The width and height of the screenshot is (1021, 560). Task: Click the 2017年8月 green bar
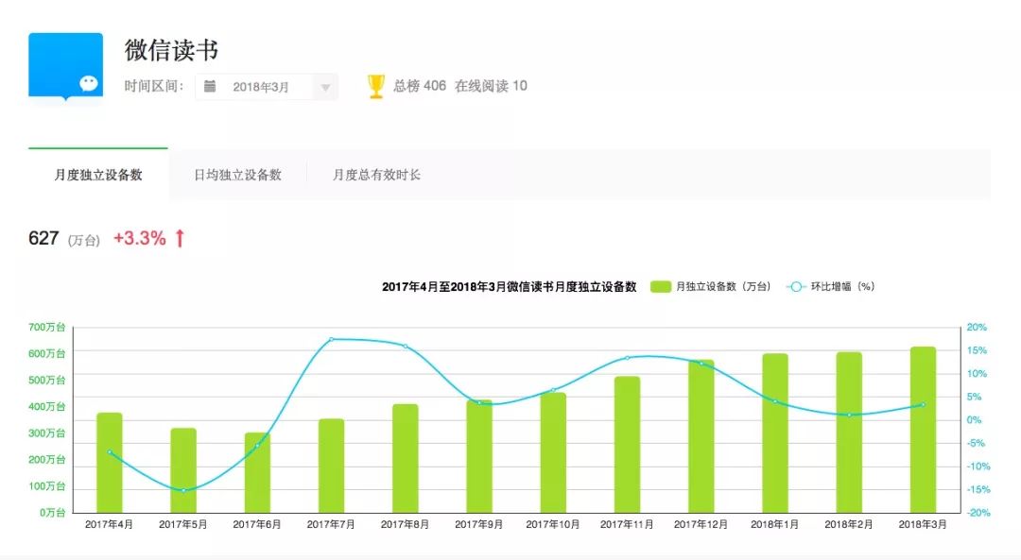[405, 459]
